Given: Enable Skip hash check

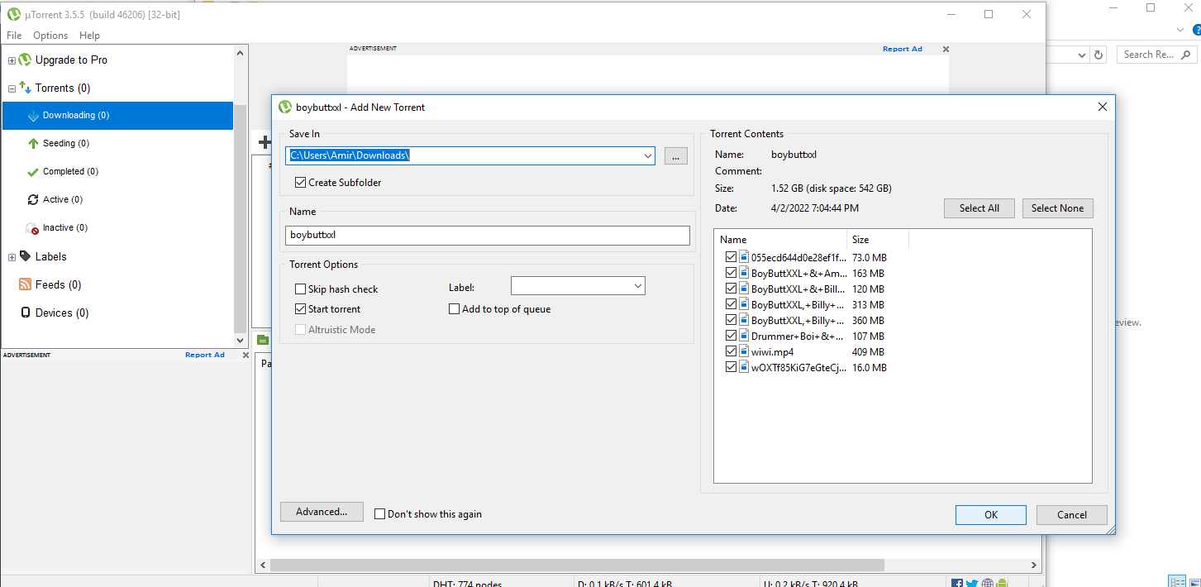Looking at the screenshot, I should pyautogui.click(x=301, y=289).
